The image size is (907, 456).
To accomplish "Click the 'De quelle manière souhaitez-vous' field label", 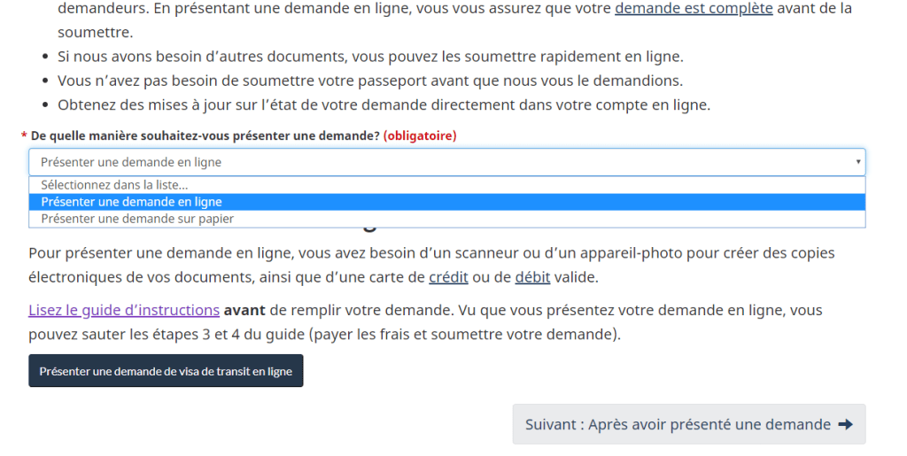I will click(x=205, y=135).
